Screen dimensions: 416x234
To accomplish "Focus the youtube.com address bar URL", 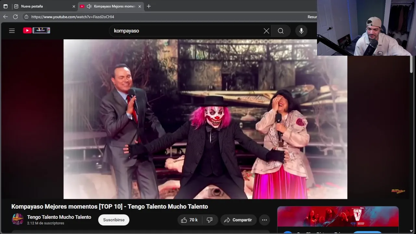I will coord(73,17).
